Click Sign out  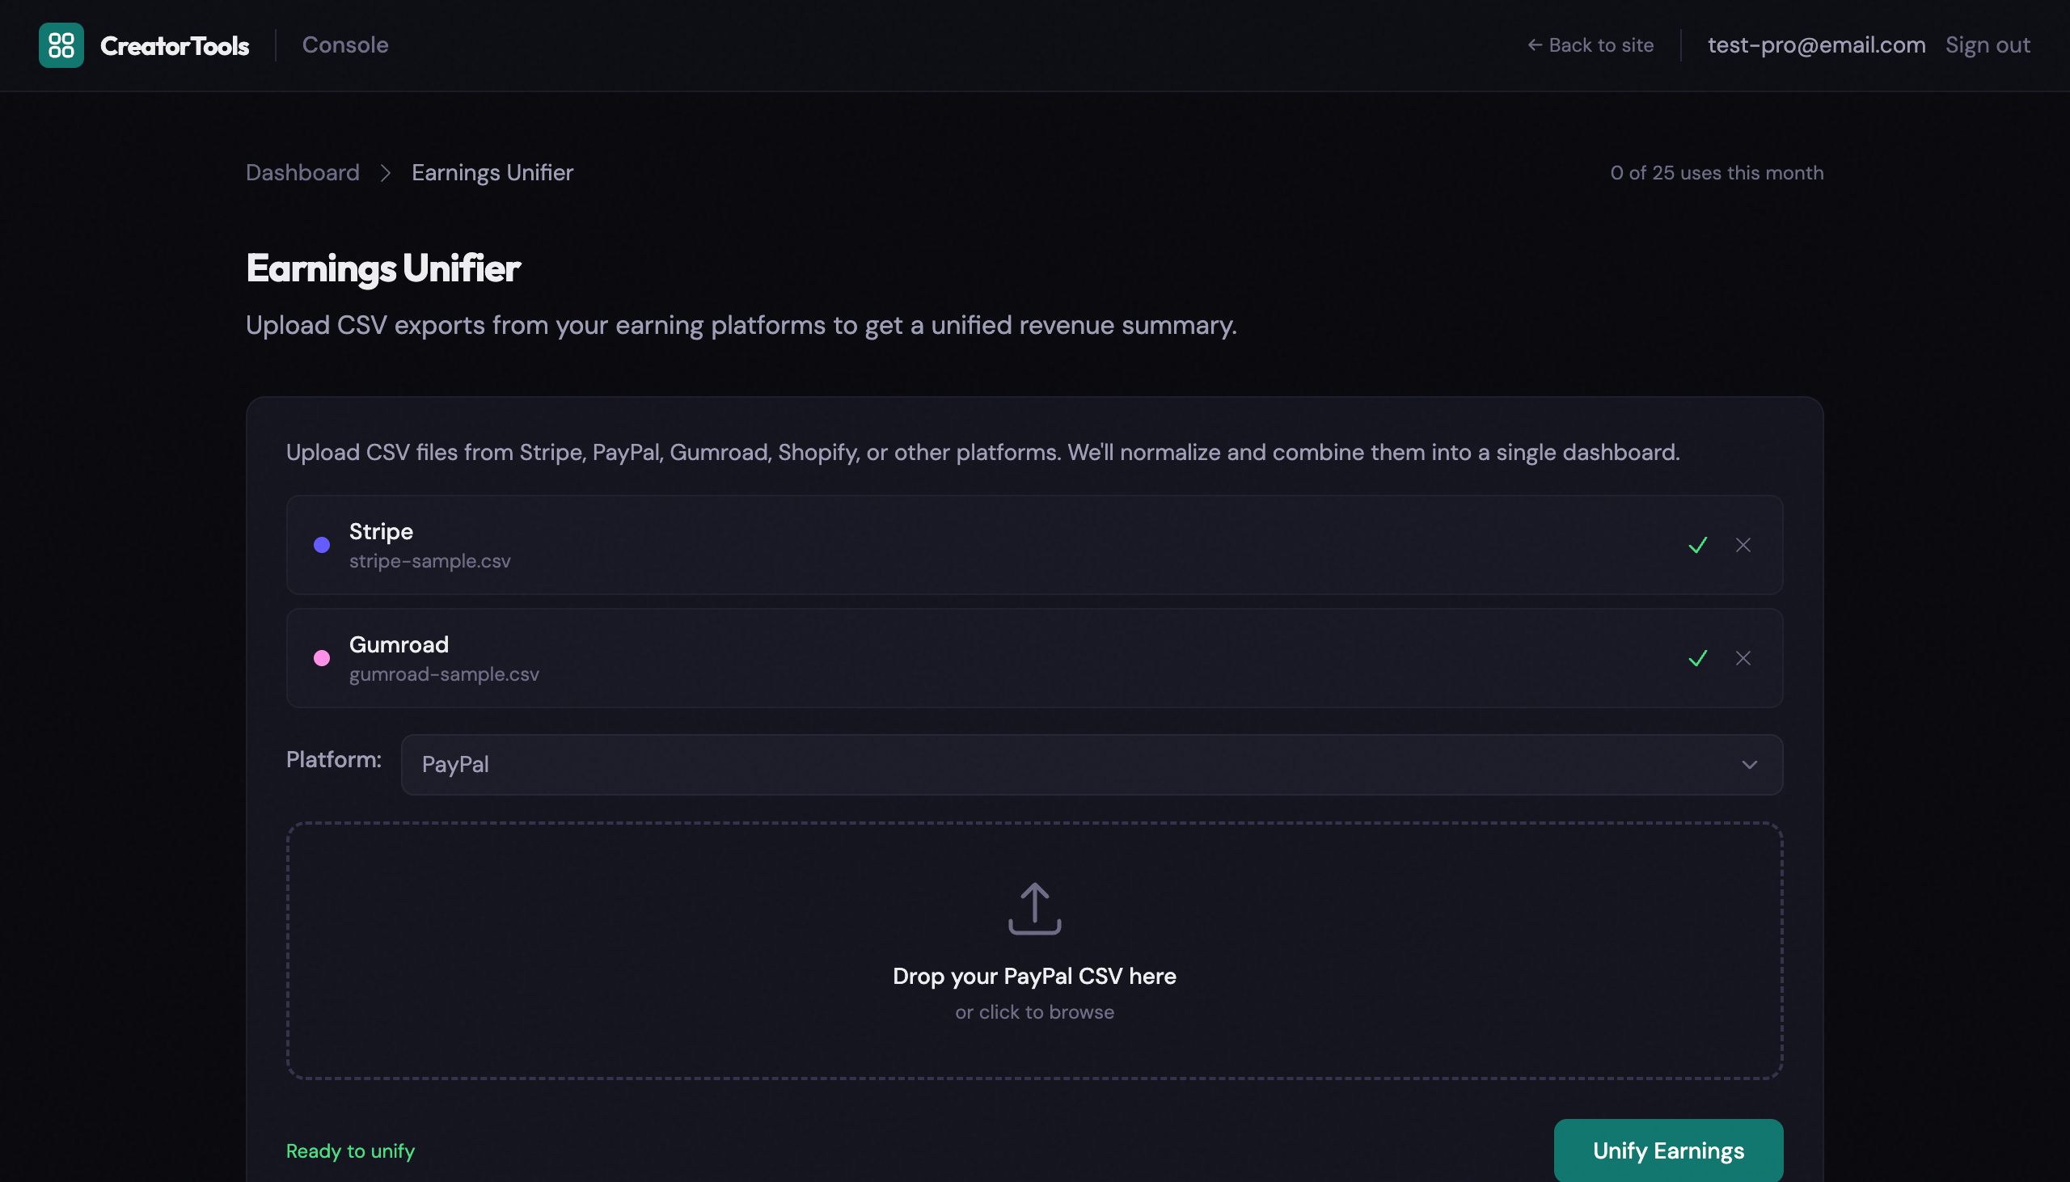[x=1988, y=44]
